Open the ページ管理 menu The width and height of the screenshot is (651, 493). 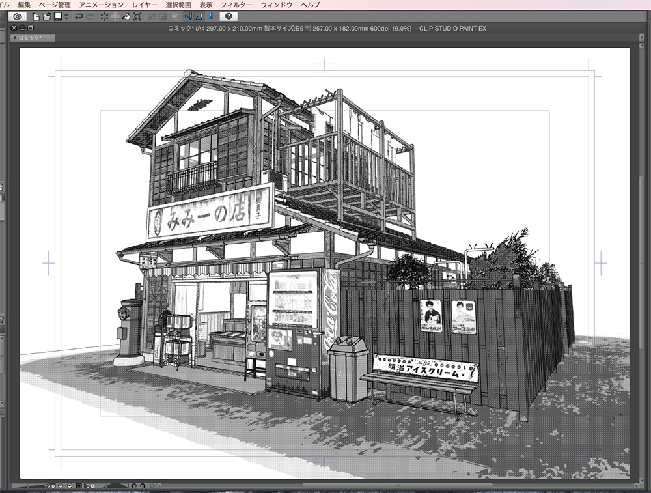click(55, 5)
